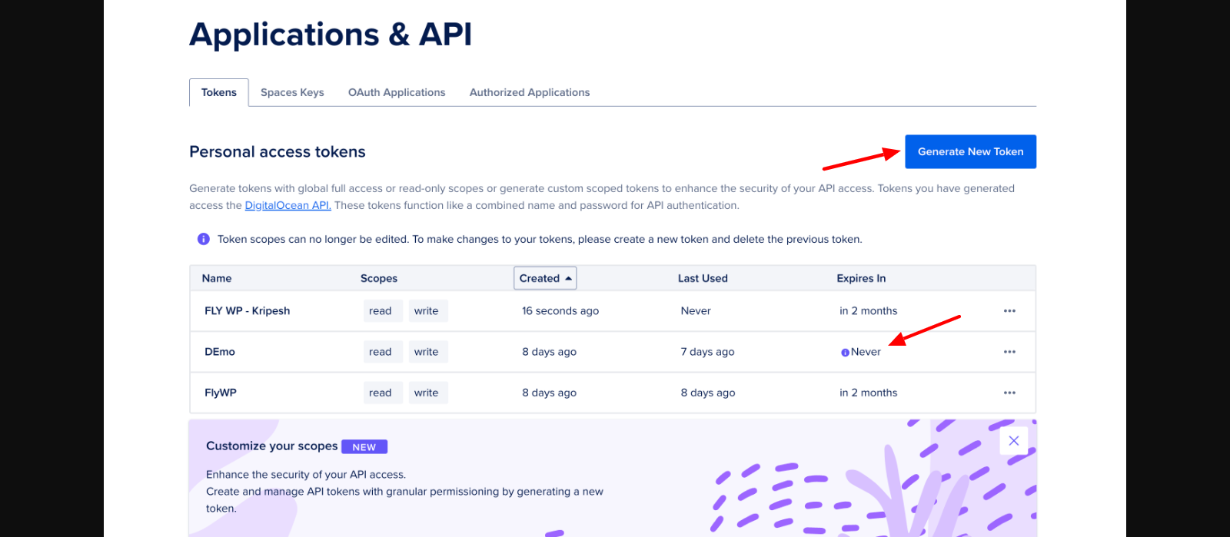
Task: Click the Expires In column header
Action: (x=861, y=278)
